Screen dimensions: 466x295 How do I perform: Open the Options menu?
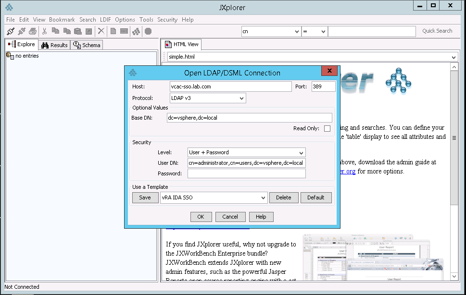125,20
